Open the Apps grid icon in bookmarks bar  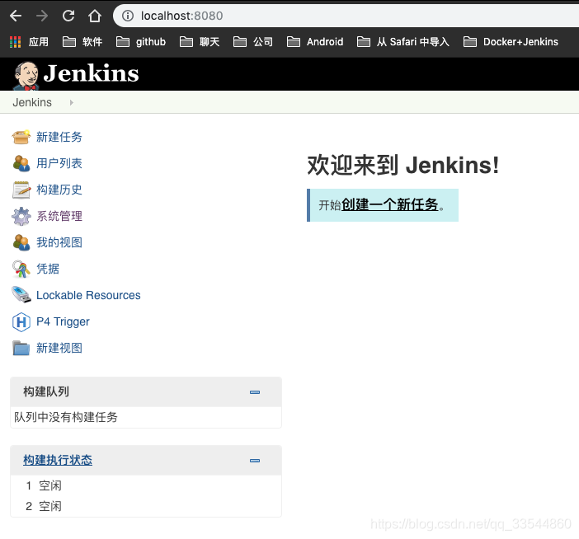tap(15, 42)
